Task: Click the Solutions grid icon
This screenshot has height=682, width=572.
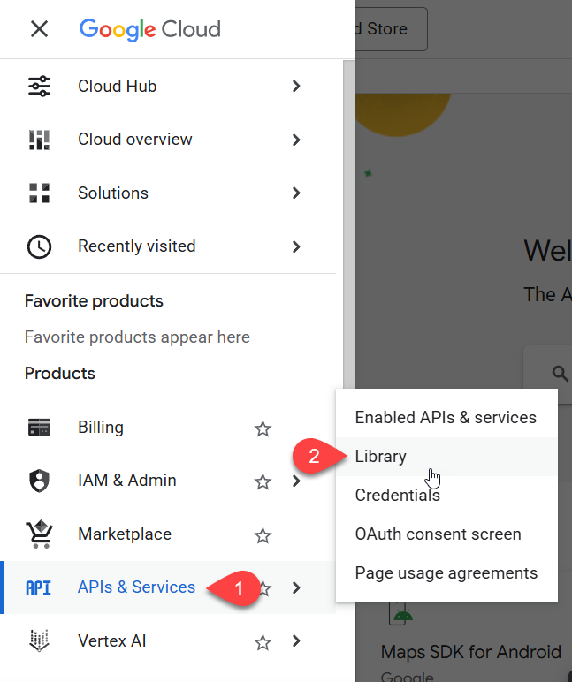Action: coord(39,193)
